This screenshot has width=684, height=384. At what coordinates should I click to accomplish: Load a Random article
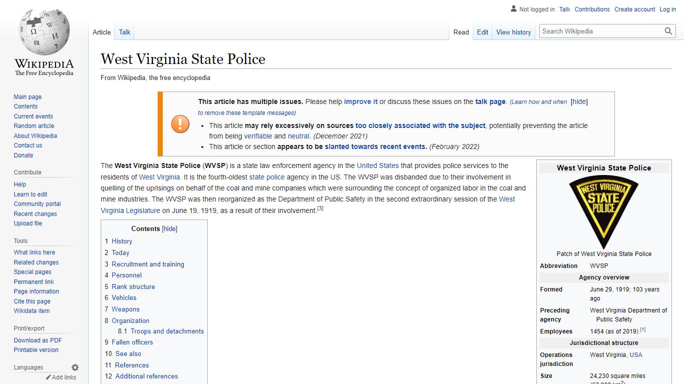tap(34, 126)
